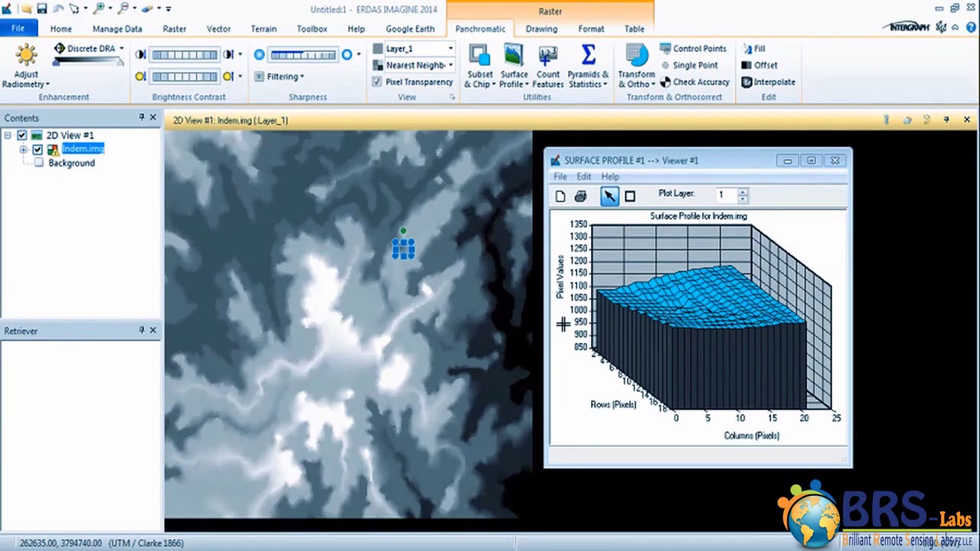Choose the Interpolate edit tool
980x551 pixels.
click(768, 82)
